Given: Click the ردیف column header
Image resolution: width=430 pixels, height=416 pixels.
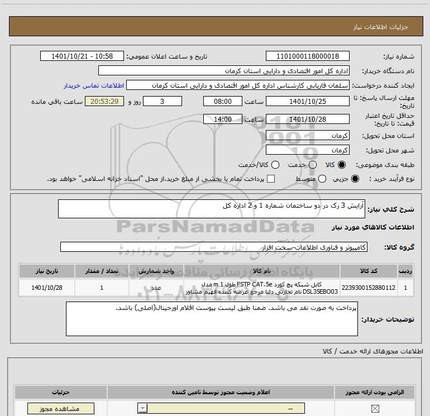Looking at the screenshot, I should coord(405,271).
